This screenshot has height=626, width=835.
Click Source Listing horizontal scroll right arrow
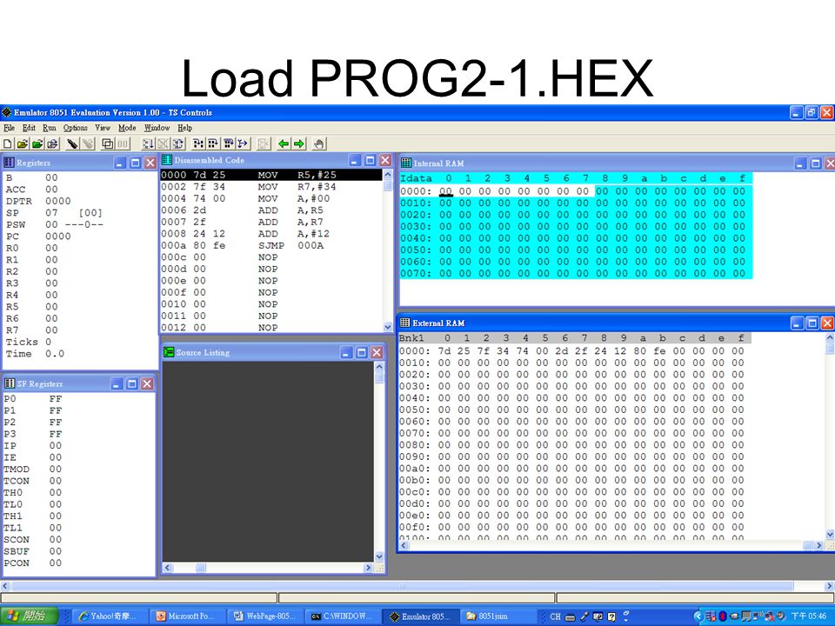click(368, 568)
